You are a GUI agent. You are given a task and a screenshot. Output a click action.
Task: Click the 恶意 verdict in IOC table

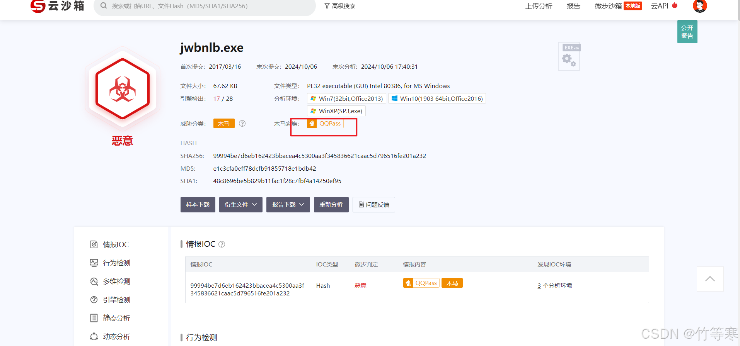[360, 286]
